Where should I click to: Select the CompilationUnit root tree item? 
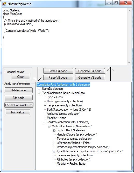[63, 85]
